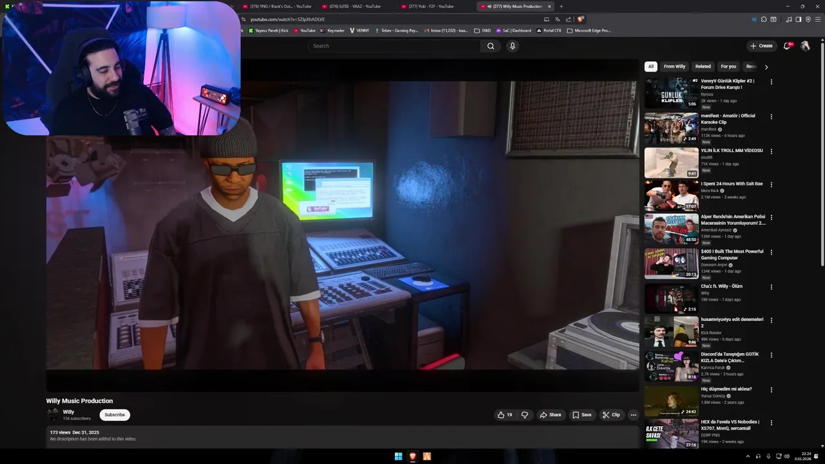Open the HEX da Favela VS Nobodies thumbnail

pos(671,433)
